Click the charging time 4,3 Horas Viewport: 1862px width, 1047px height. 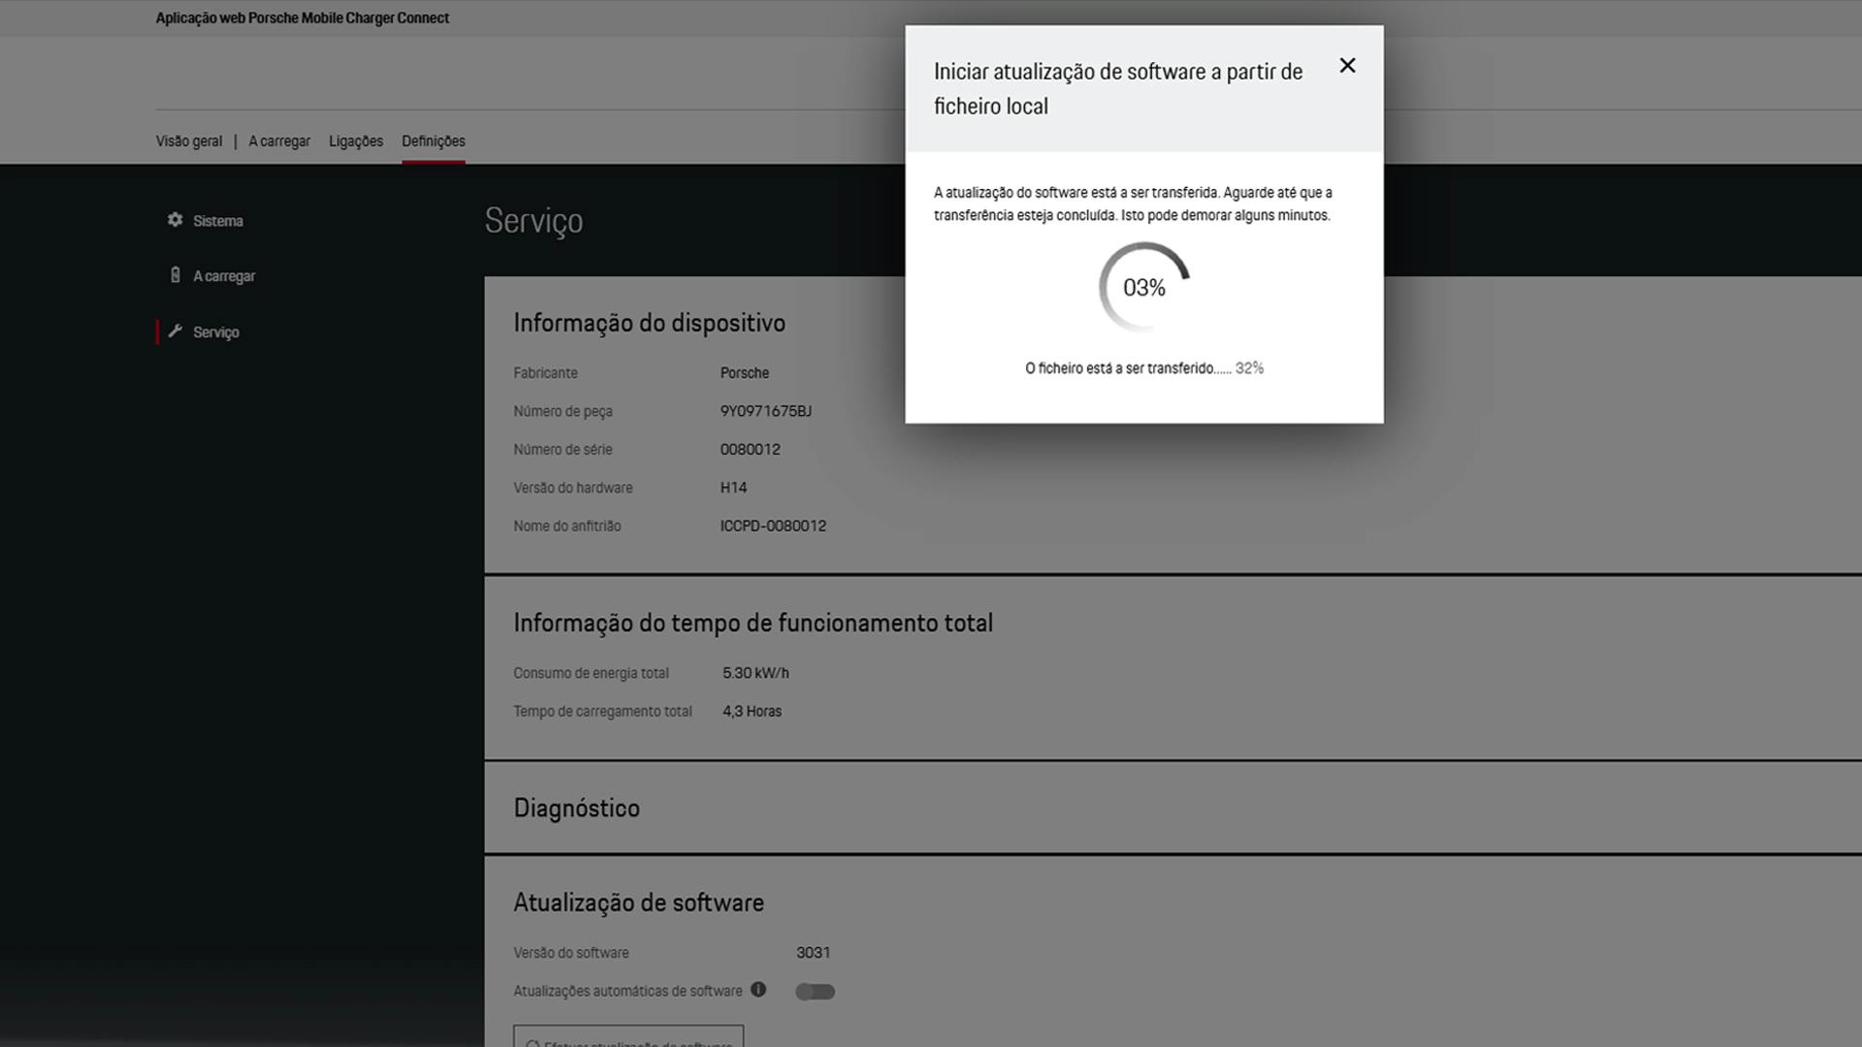pos(752,712)
